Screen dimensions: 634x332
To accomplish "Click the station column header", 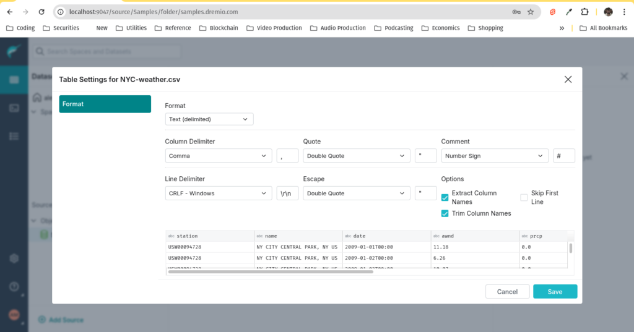I will (x=210, y=236).
